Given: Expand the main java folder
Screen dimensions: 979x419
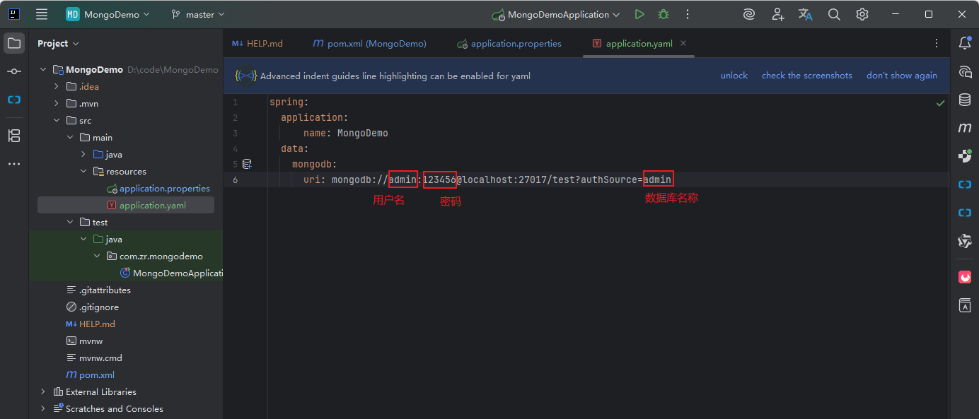Looking at the screenshot, I should click(x=83, y=154).
